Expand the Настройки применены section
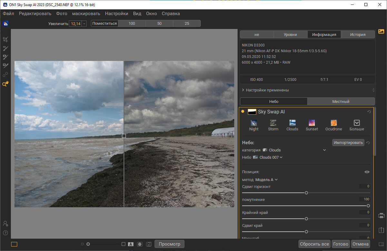 point(267,90)
